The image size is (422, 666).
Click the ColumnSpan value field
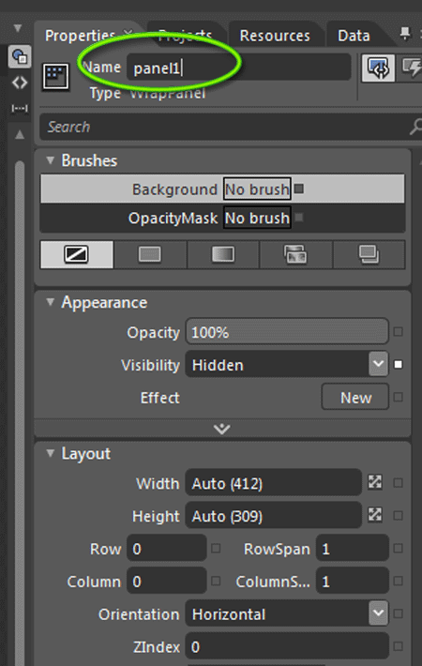353,581
